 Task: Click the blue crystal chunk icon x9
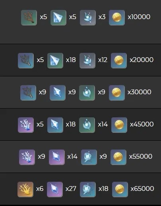pos(58,93)
